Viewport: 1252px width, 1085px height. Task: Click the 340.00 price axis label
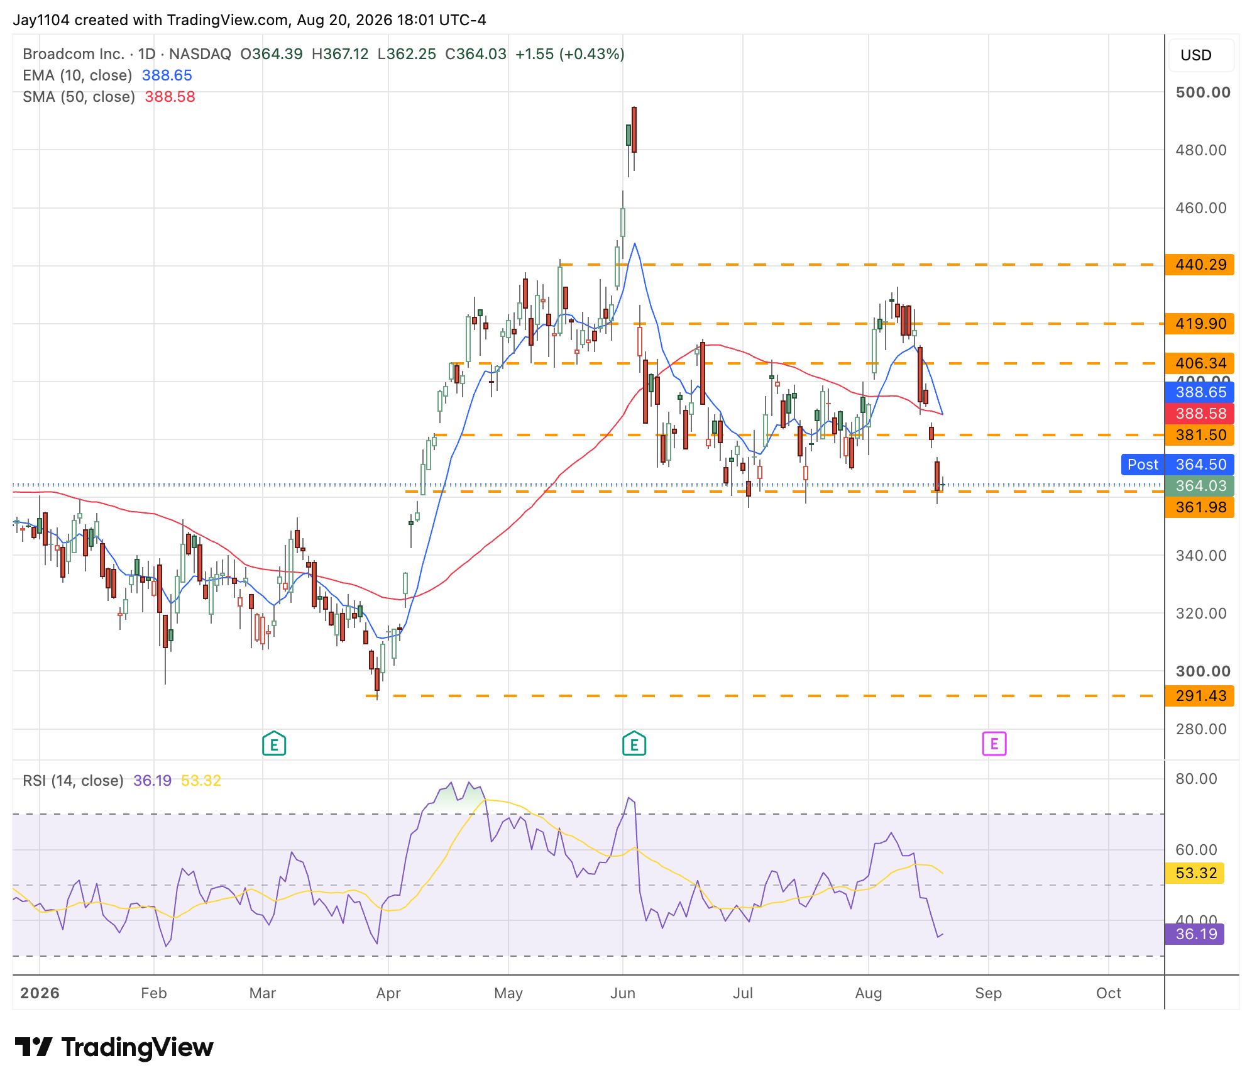[1201, 556]
